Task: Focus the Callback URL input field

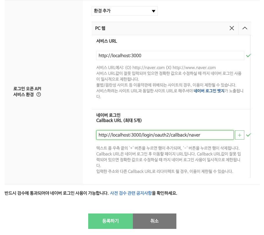Action: [x=165, y=135]
